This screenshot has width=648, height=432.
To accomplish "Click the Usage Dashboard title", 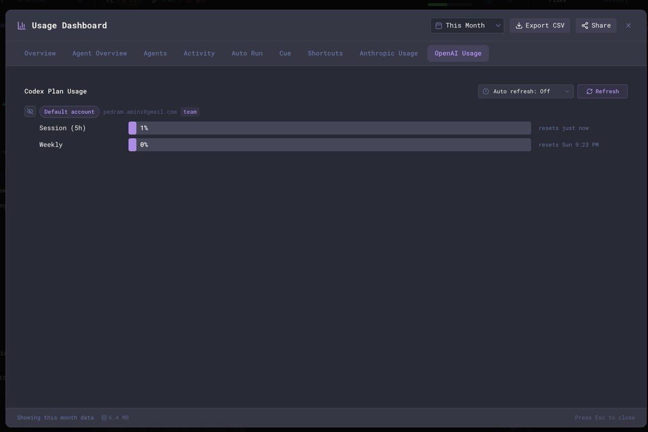I will click(69, 25).
